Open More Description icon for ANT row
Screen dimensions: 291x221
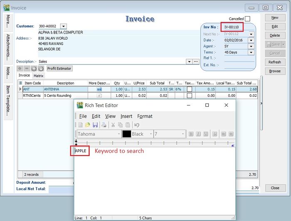[99, 89]
